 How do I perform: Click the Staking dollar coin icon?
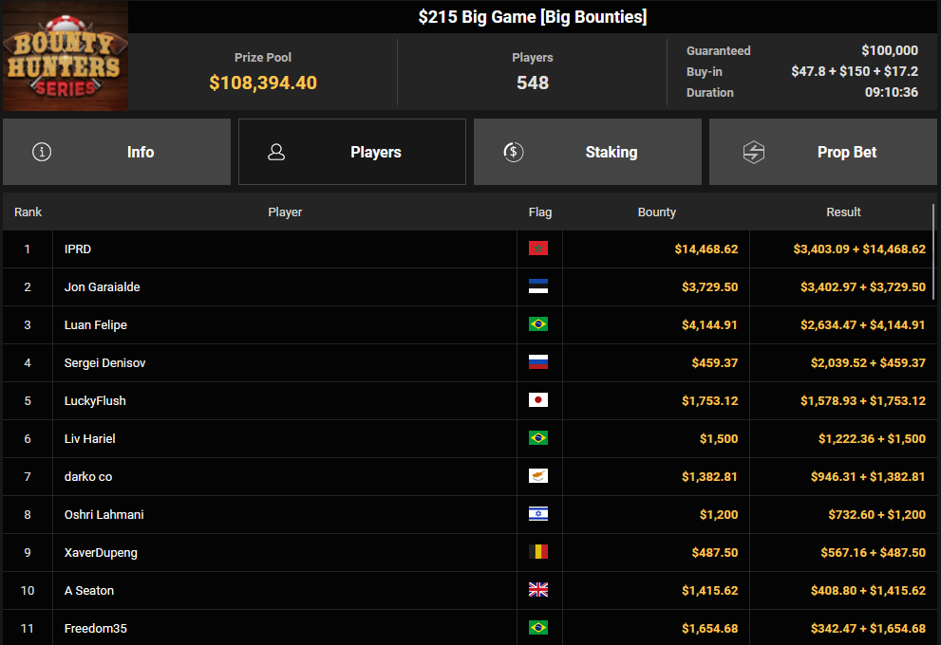coord(513,152)
